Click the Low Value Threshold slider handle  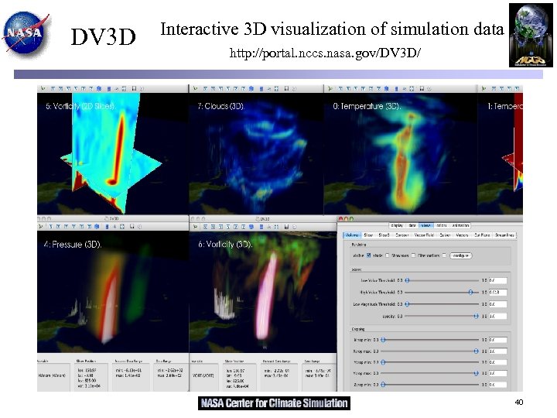tap(408, 280)
